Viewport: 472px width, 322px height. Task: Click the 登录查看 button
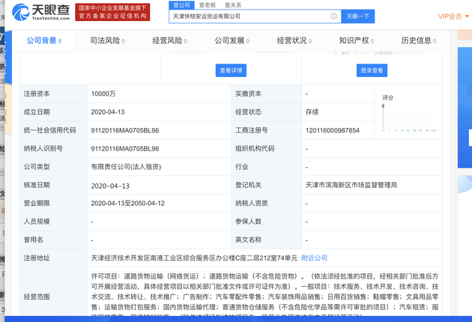[x=372, y=70]
